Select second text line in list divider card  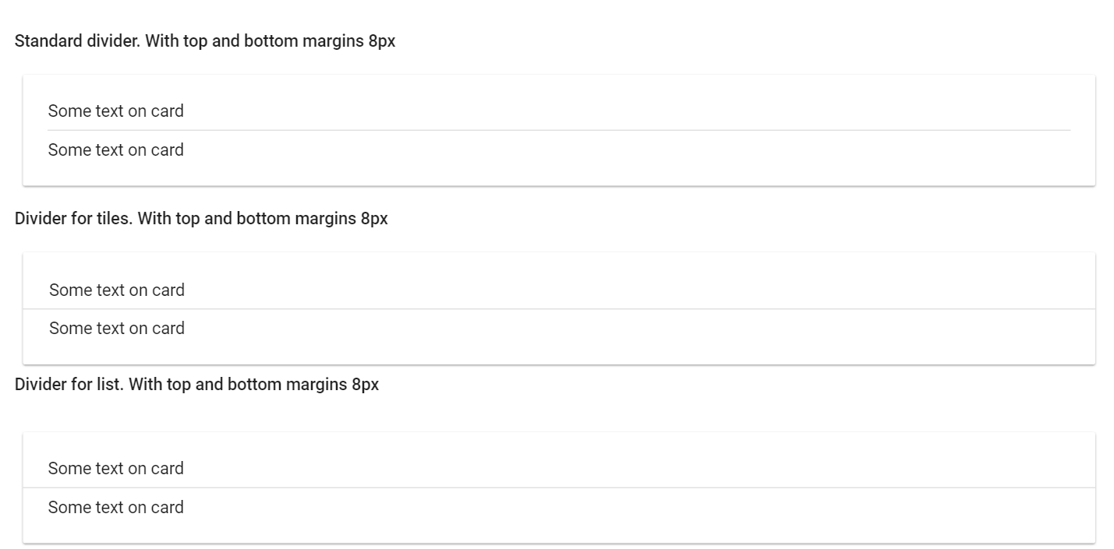click(116, 508)
